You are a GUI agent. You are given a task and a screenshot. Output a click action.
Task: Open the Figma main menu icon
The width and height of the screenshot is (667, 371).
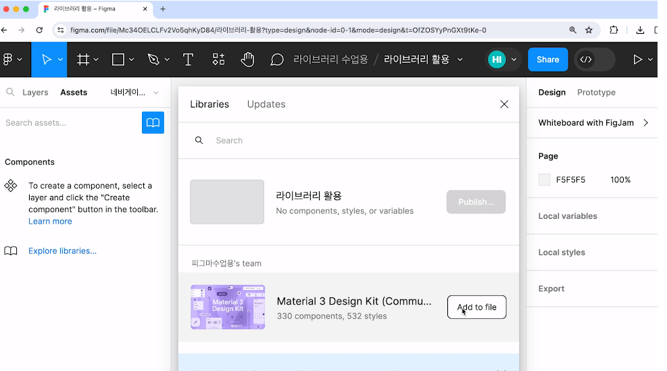(x=7, y=59)
